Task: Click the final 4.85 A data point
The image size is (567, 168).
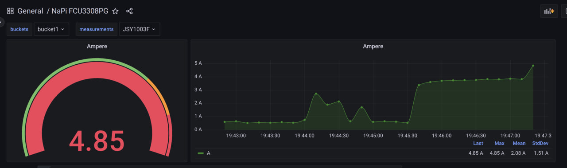Action: coord(533,66)
